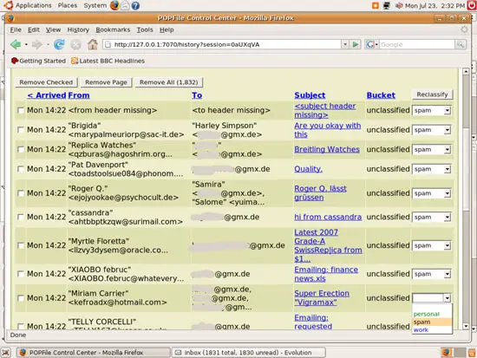
Task: Open the Breitling Watches subject link
Action: (x=327, y=149)
